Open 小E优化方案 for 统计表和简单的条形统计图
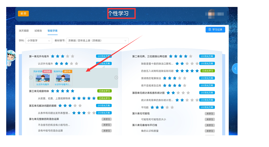The width and height of the screenshot is (269, 147). point(207,100)
